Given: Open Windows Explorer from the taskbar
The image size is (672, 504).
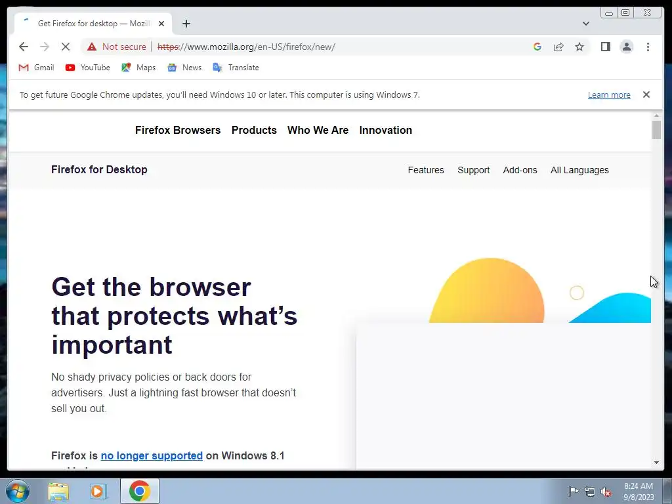Looking at the screenshot, I should pos(58,491).
